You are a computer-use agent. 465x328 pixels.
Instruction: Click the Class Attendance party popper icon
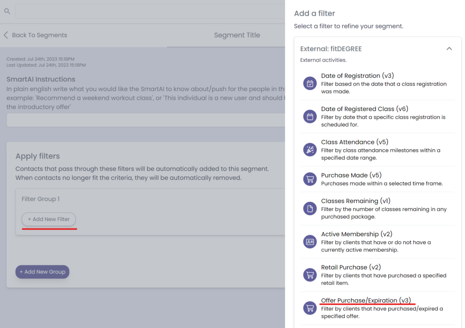click(310, 150)
